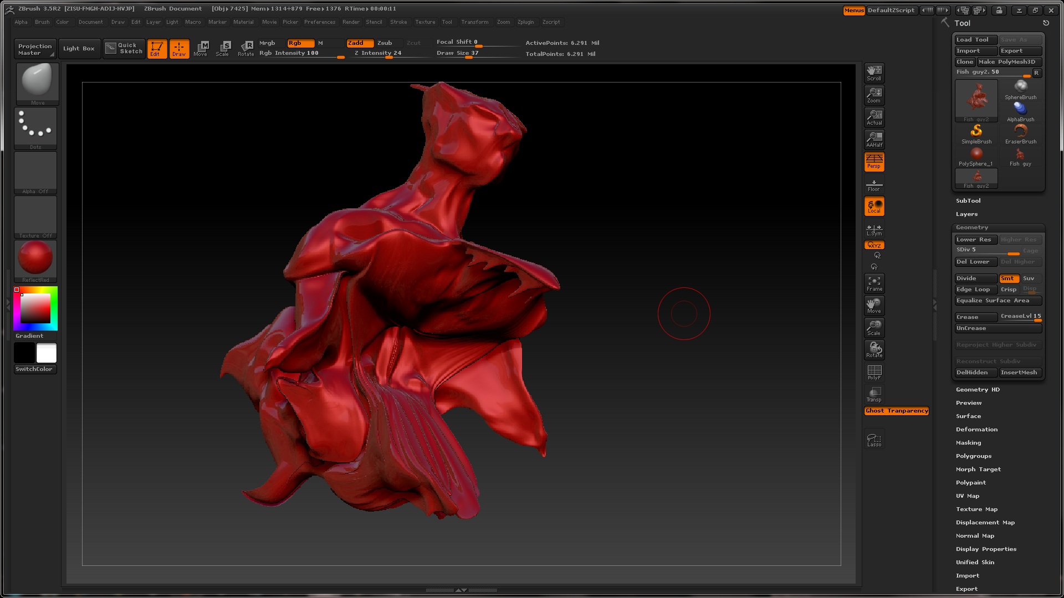The height and width of the screenshot is (598, 1064).
Task: Click the ReflectRed material thumbnail
Action: coord(35,259)
